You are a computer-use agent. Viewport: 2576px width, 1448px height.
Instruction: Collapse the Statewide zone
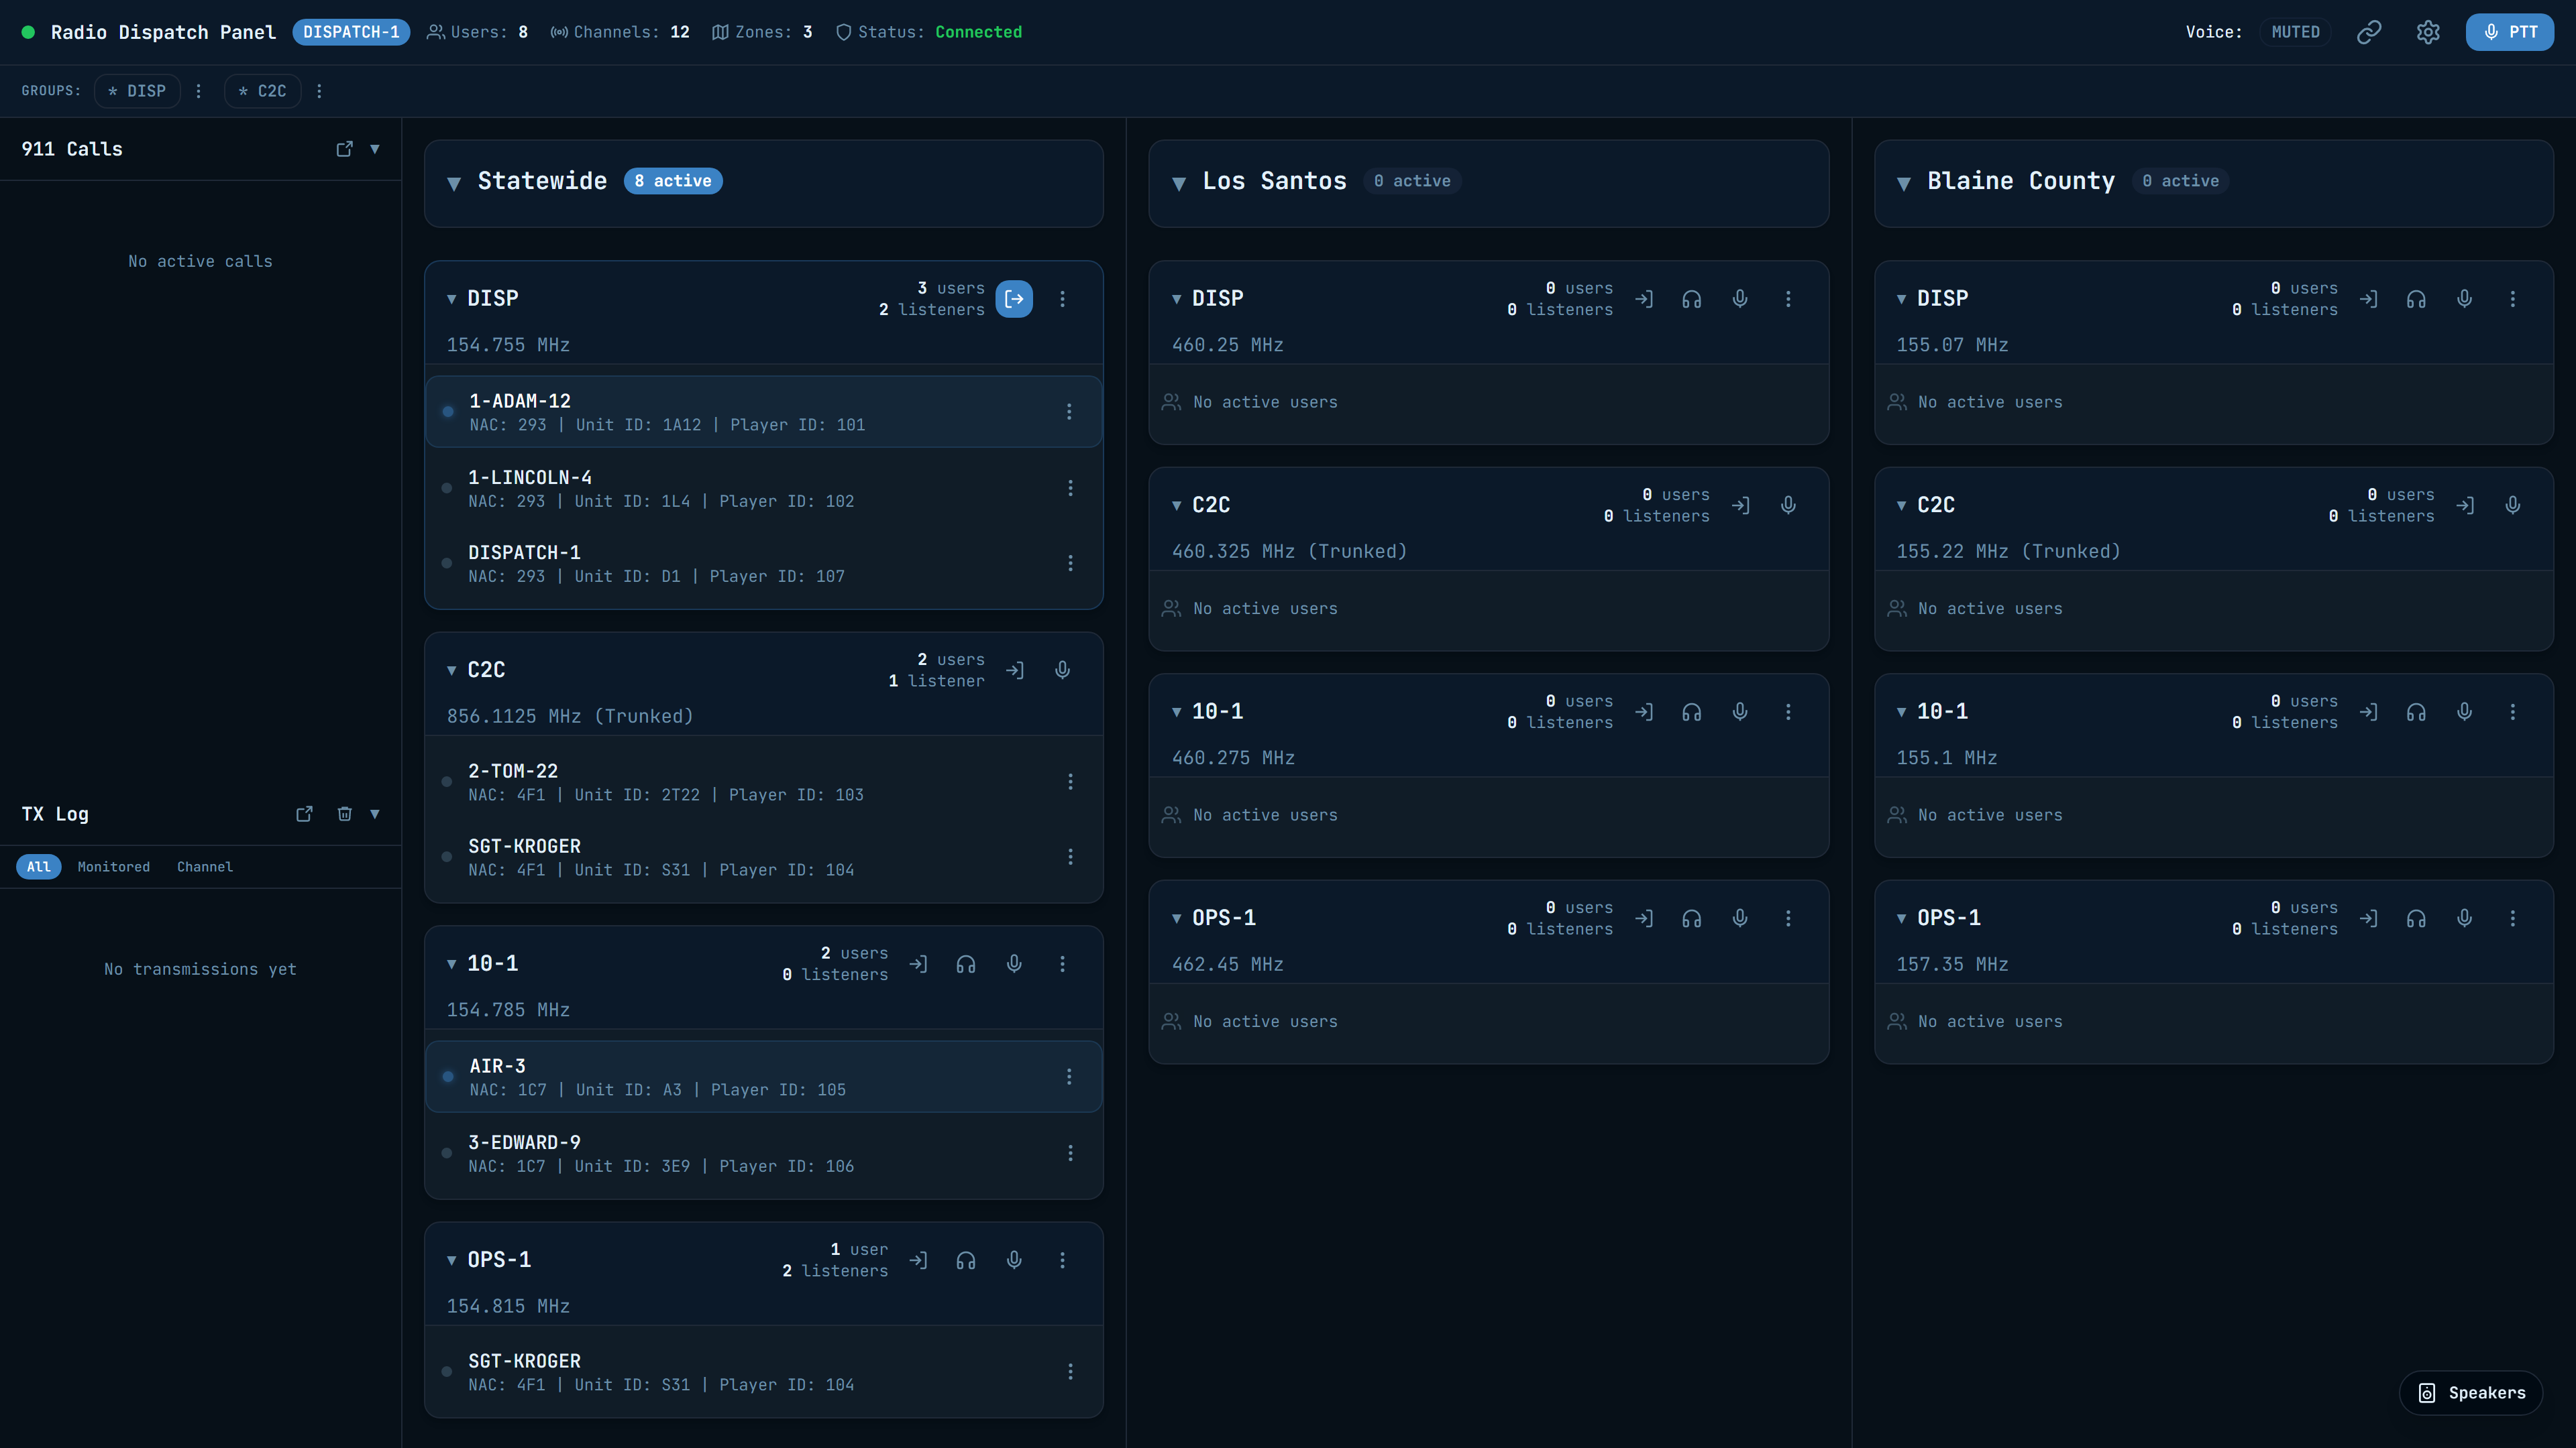coord(454,183)
